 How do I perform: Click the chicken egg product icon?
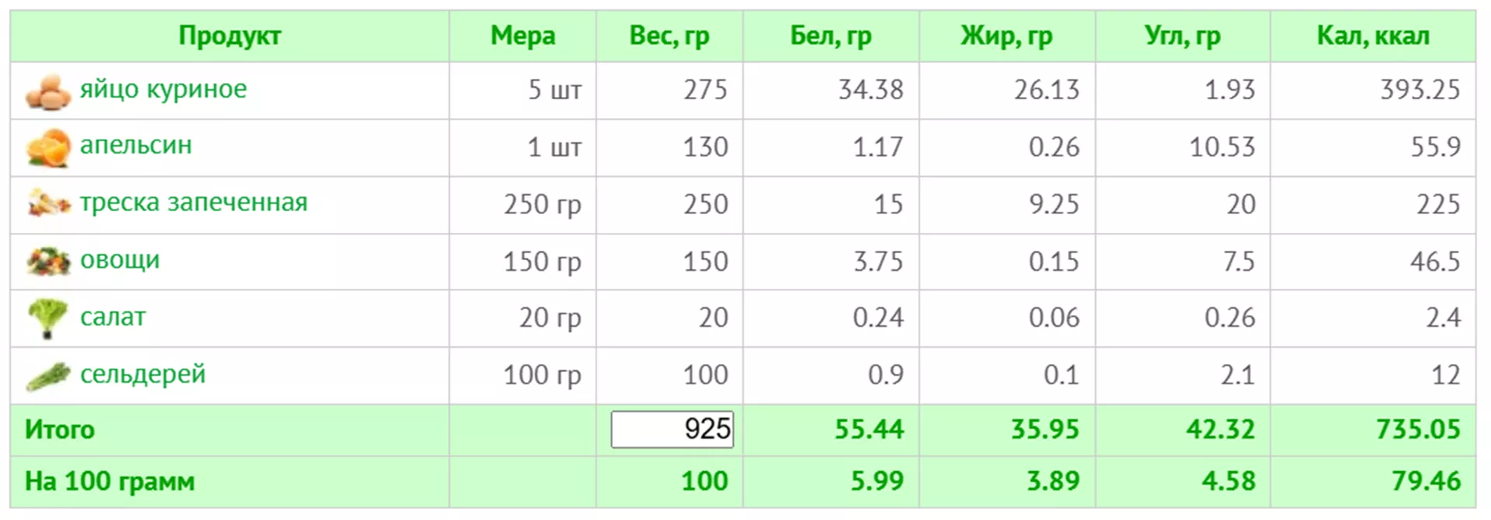click(48, 91)
